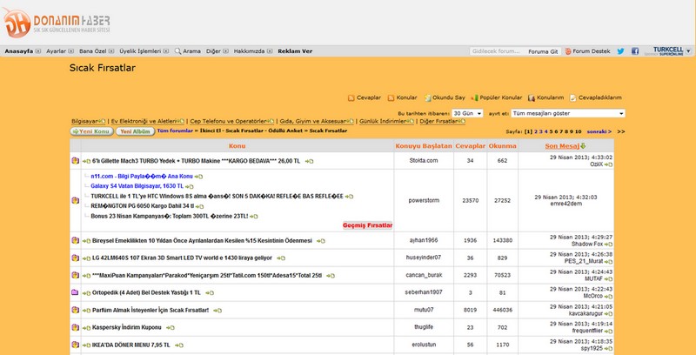Open the Twitter icon link
Viewport: 696px width, 355px height.
(620, 51)
